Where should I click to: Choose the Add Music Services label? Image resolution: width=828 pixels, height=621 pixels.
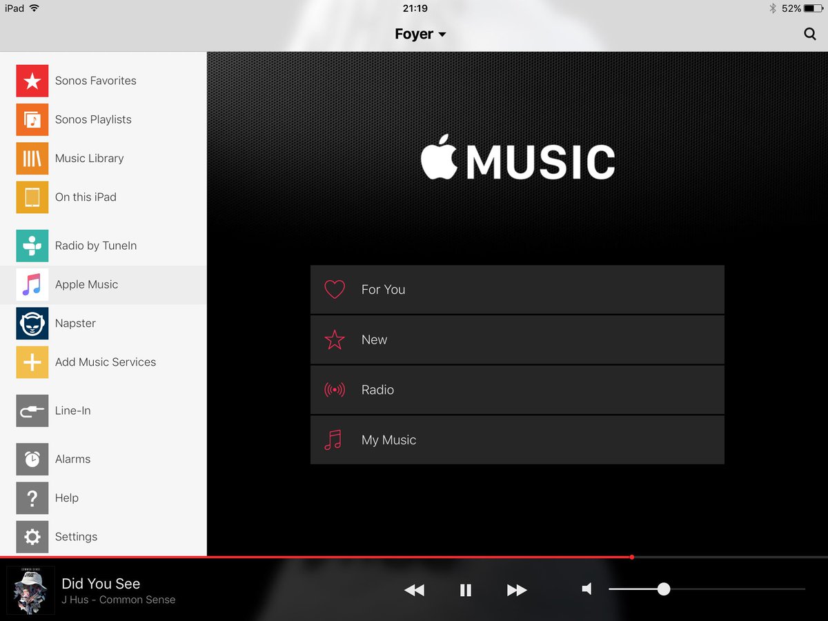point(106,362)
